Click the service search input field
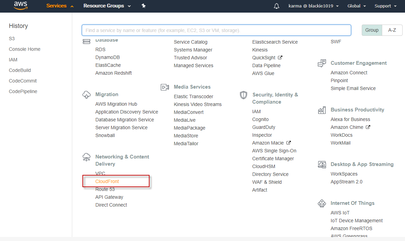This screenshot has height=241, width=405. pos(216,30)
